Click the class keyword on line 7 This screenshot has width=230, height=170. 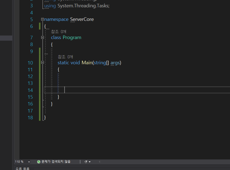pyautogui.click(x=56, y=37)
